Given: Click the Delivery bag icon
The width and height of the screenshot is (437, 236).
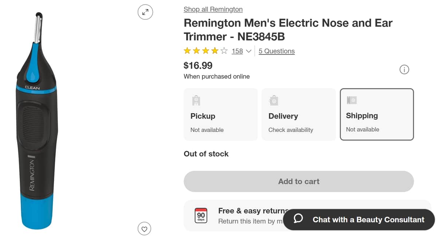Looking at the screenshot, I should (x=273, y=100).
